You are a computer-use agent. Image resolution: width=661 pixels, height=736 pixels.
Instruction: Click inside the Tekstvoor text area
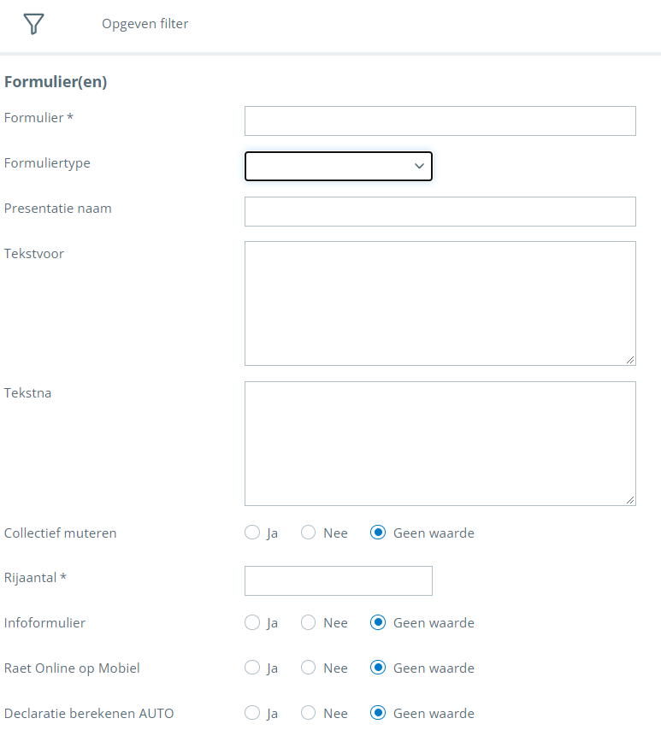pyautogui.click(x=440, y=303)
